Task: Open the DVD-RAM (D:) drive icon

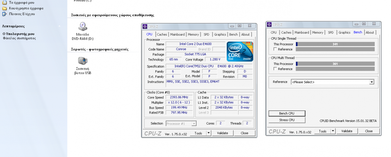Action: 82,27
